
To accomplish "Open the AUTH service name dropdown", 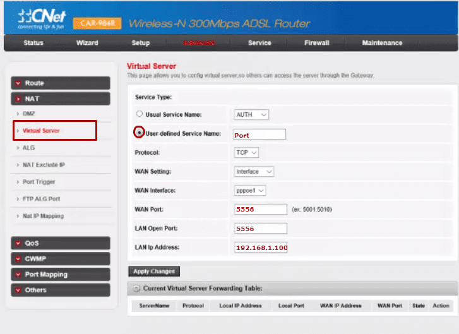I will coord(251,115).
